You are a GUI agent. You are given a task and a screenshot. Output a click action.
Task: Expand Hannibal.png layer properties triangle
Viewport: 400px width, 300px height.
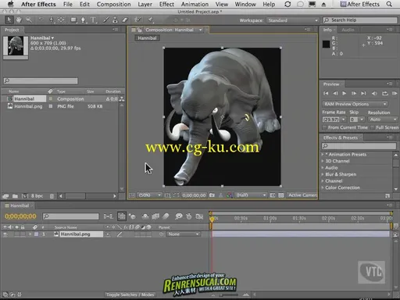[30, 234]
